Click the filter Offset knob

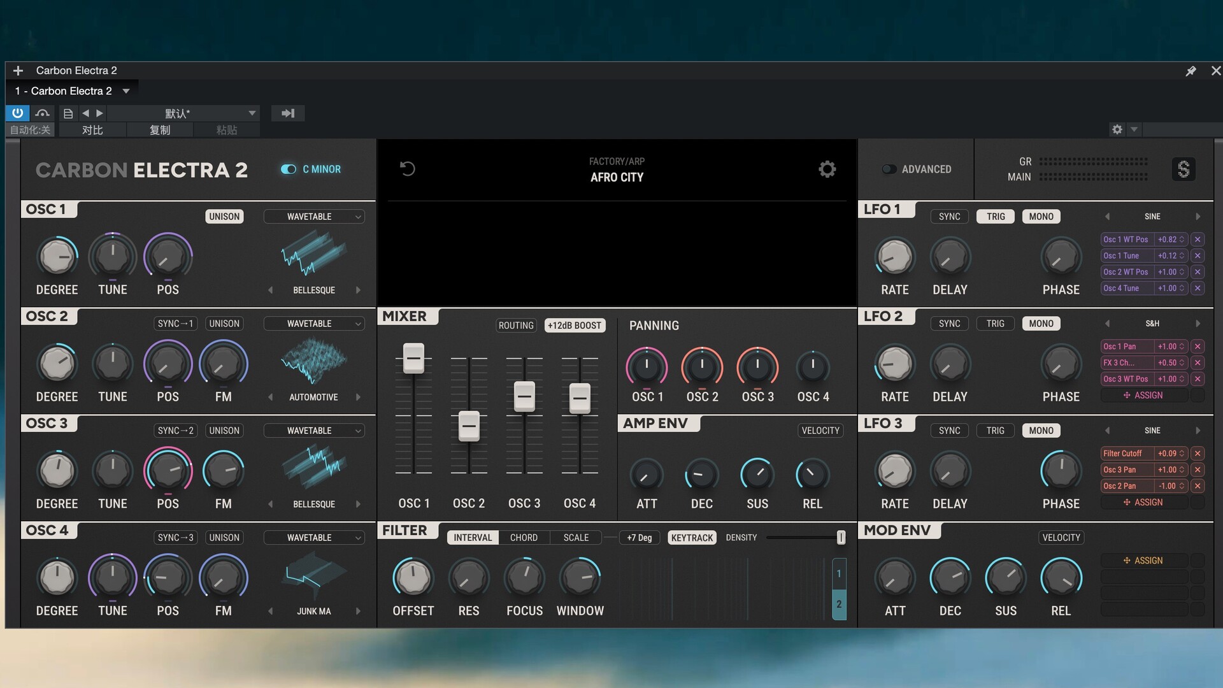pyautogui.click(x=413, y=578)
